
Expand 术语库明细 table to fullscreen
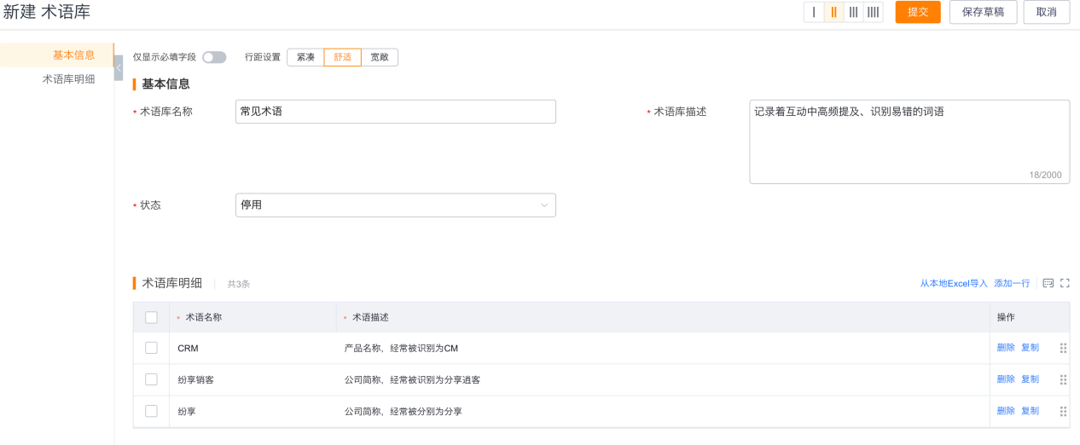[1065, 283]
